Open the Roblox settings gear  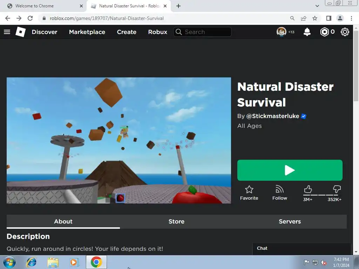click(345, 32)
